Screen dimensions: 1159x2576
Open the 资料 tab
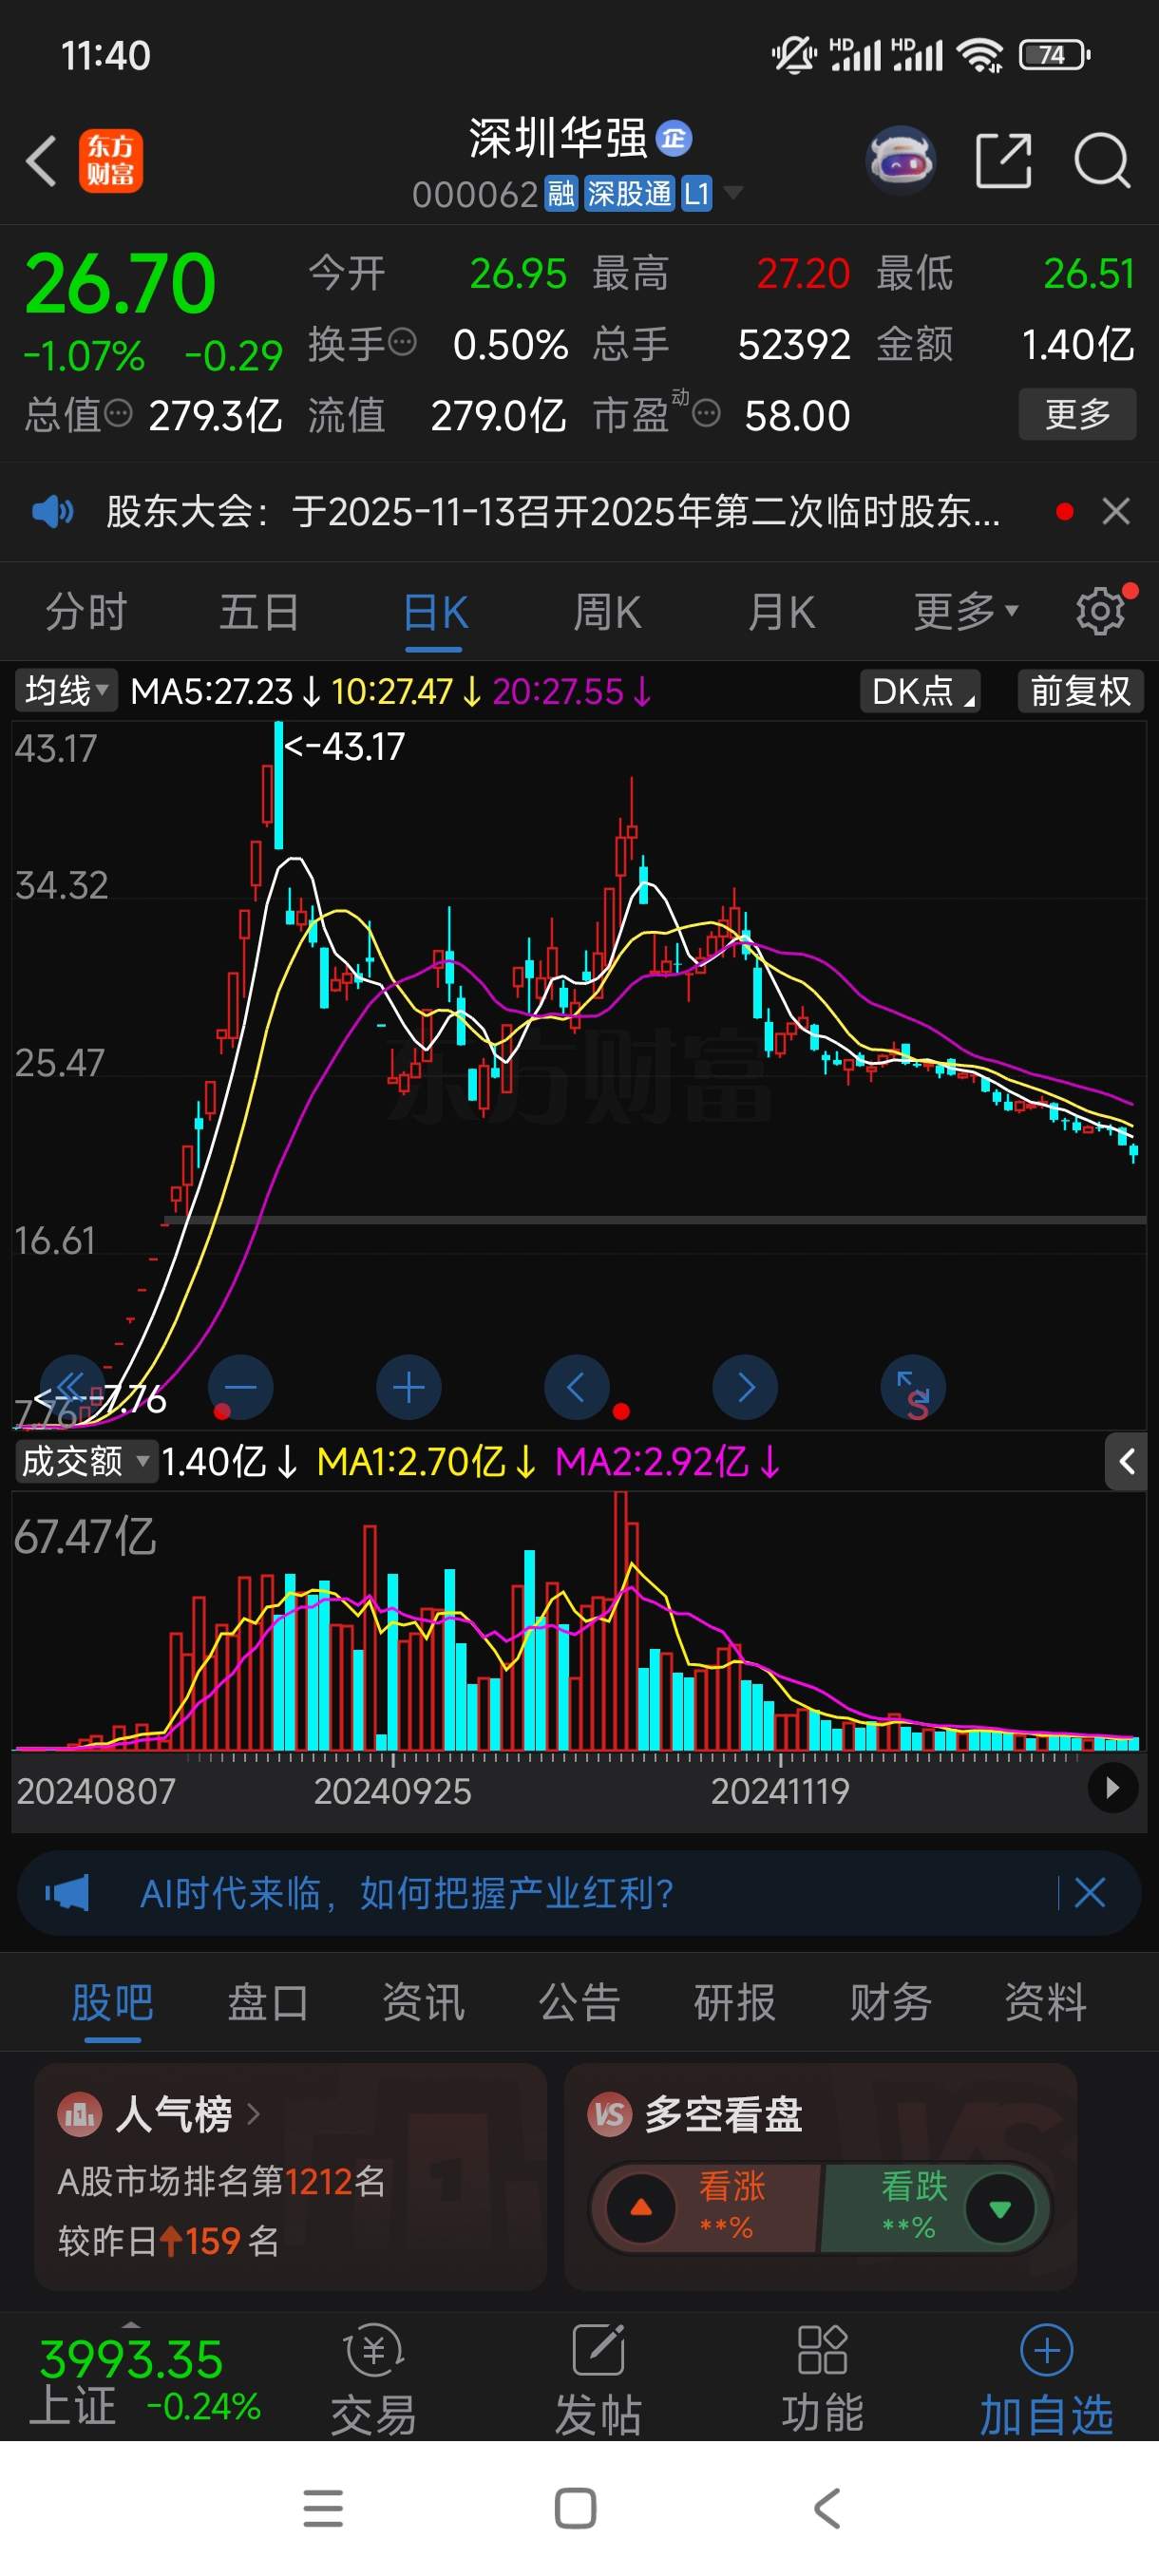point(1046,2003)
